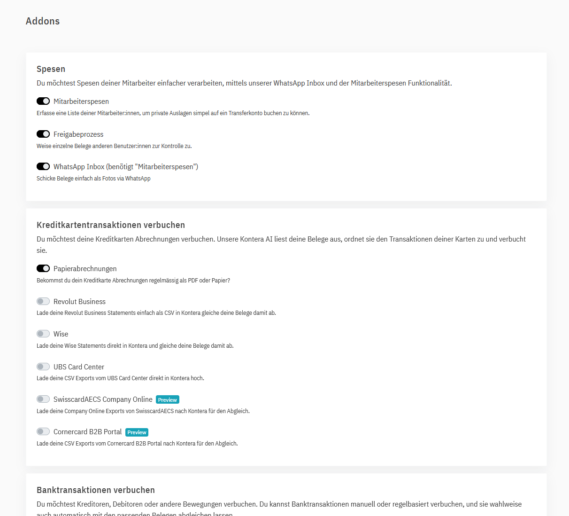Click the UBS Card Center label
The image size is (569, 516).
(79, 367)
